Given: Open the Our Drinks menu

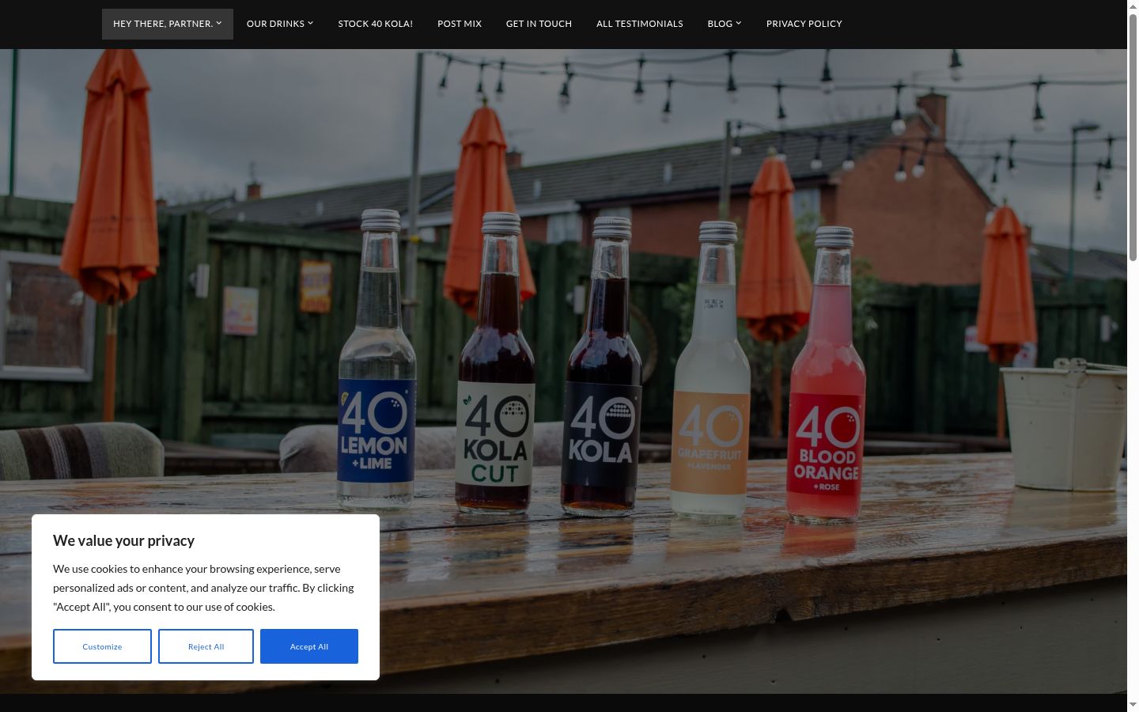Looking at the screenshot, I should coord(280,24).
